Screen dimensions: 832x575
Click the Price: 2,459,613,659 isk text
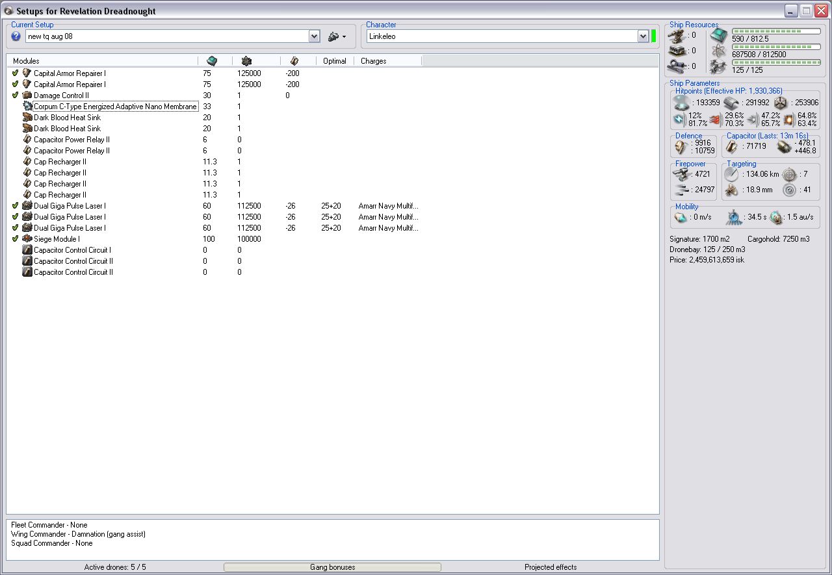pos(707,260)
